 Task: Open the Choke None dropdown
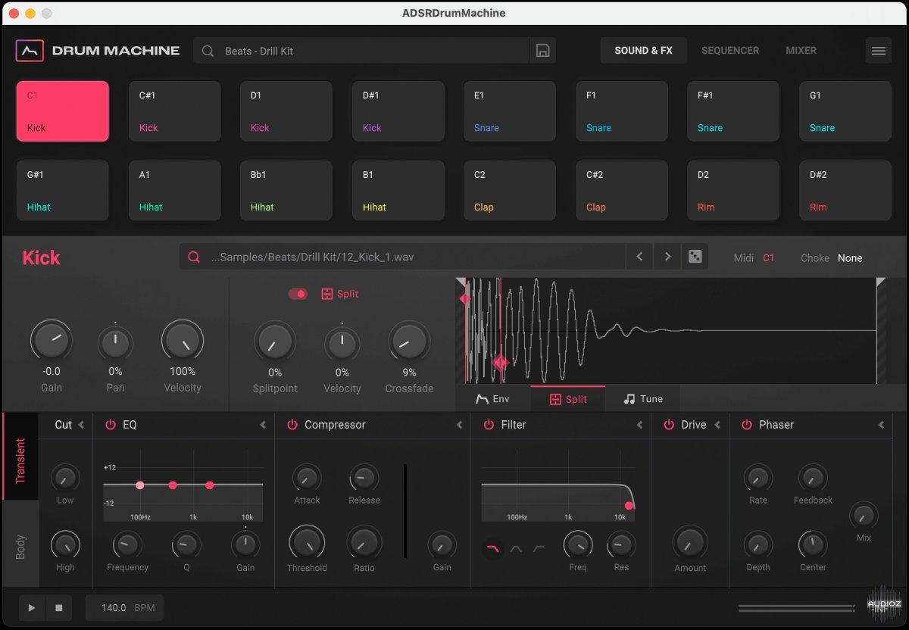(x=850, y=258)
